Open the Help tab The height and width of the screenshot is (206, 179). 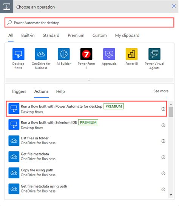coord(60,92)
